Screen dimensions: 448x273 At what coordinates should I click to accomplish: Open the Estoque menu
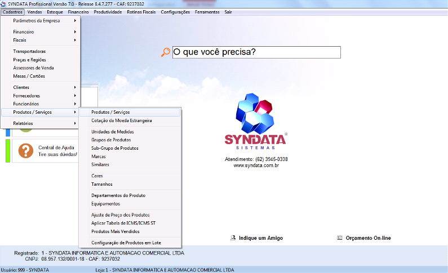tap(55, 12)
